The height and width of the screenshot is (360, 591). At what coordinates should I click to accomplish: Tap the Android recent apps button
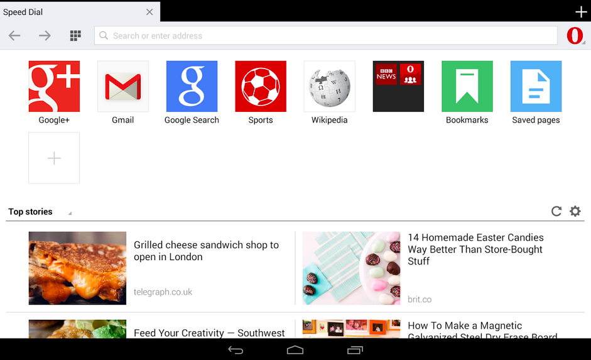pos(355,350)
